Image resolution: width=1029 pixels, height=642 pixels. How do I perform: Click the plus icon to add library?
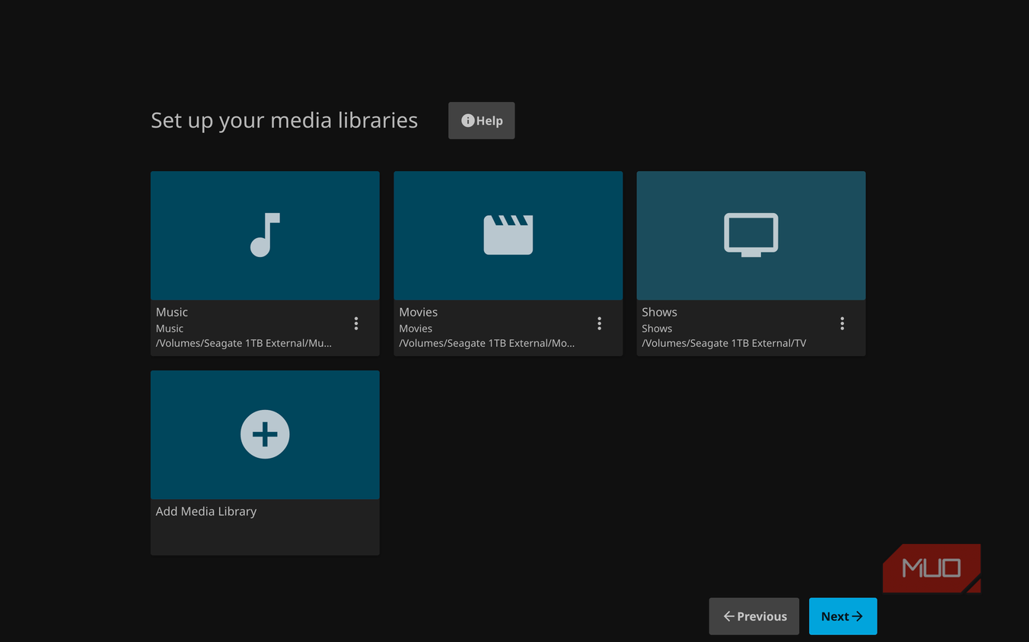(265, 434)
